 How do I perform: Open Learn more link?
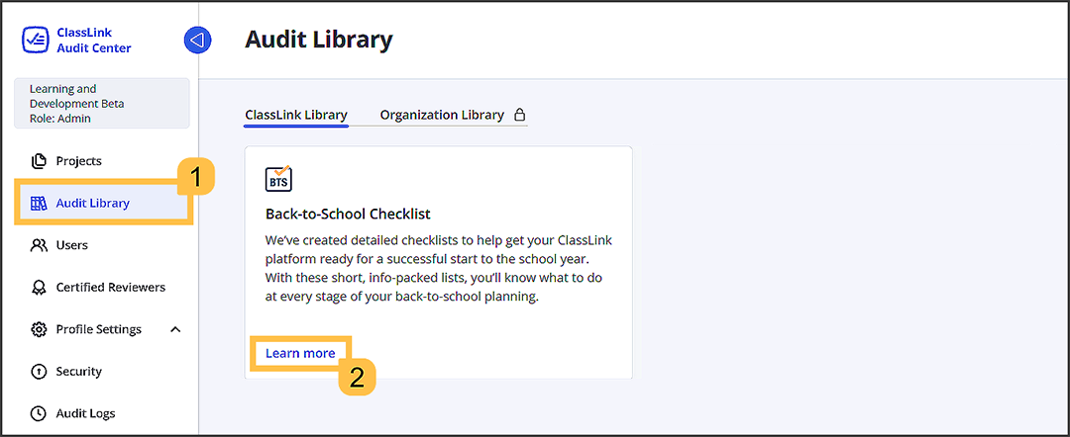pyautogui.click(x=299, y=353)
